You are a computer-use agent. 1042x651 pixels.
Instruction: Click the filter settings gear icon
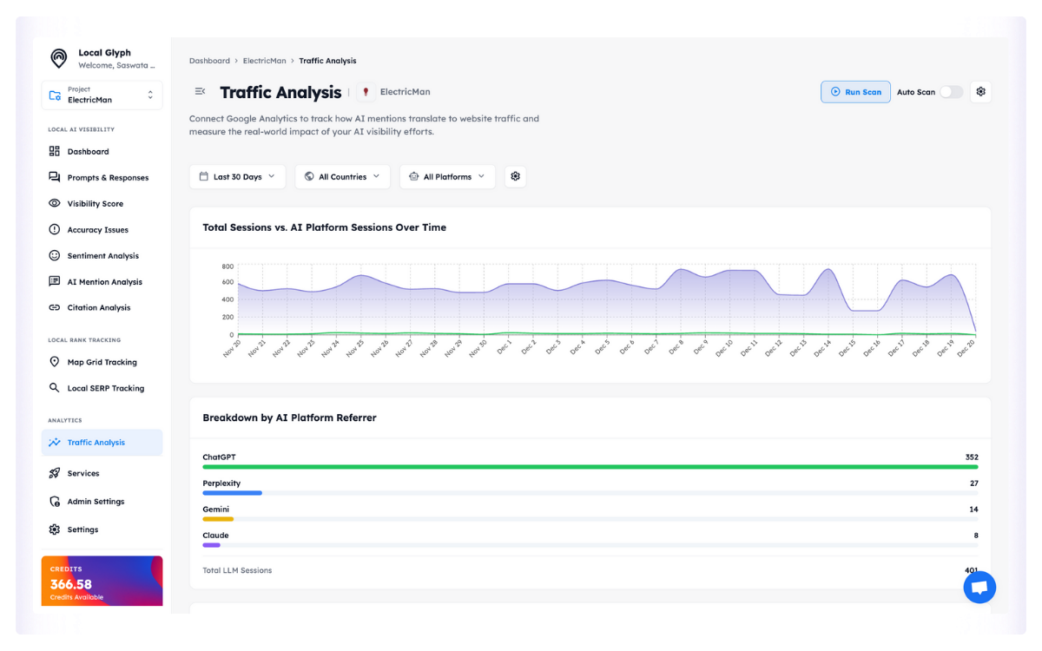point(515,177)
